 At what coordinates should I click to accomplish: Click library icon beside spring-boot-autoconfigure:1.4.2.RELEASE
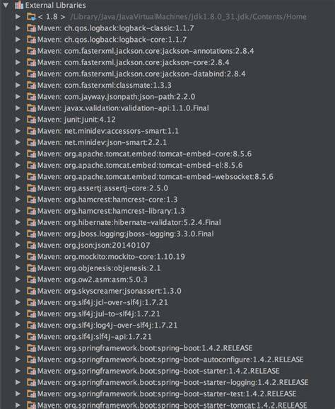[x=31, y=359]
